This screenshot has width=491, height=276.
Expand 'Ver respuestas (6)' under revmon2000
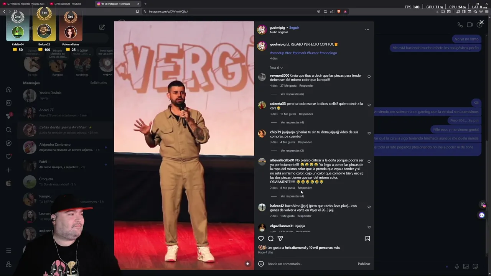[292, 94]
